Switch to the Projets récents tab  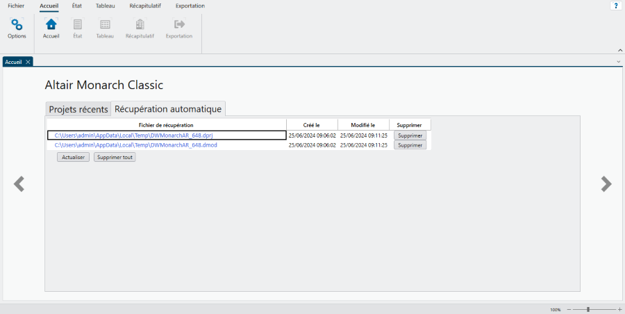point(78,109)
